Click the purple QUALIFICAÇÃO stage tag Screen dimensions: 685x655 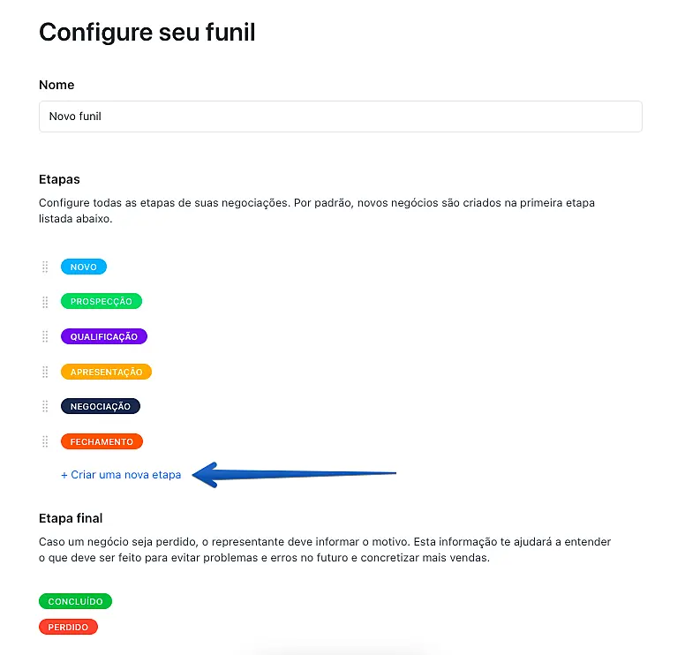coord(104,336)
